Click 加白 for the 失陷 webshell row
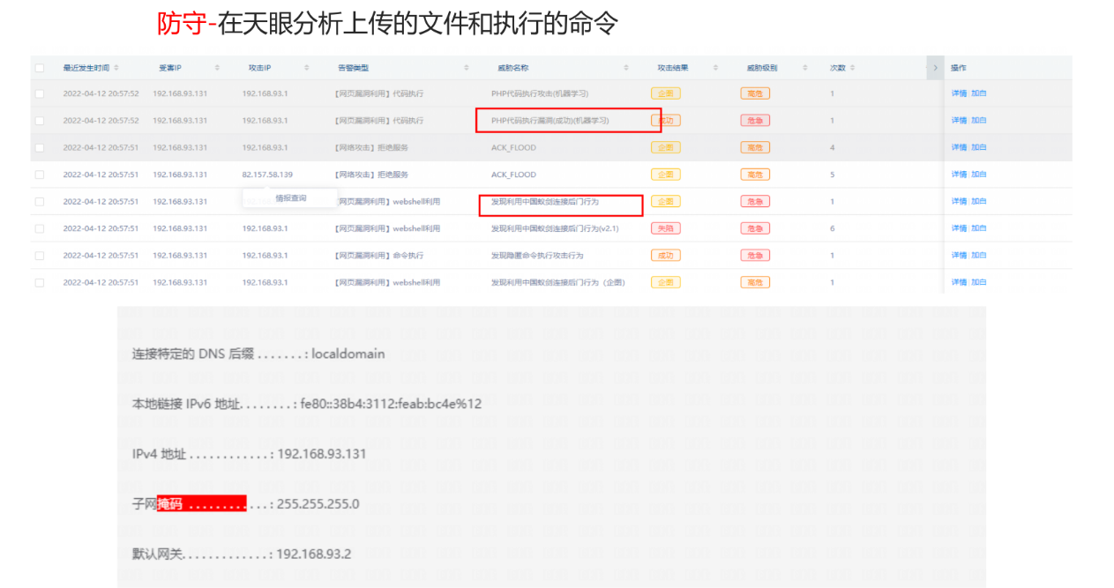1114x588 pixels. pos(979,228)
